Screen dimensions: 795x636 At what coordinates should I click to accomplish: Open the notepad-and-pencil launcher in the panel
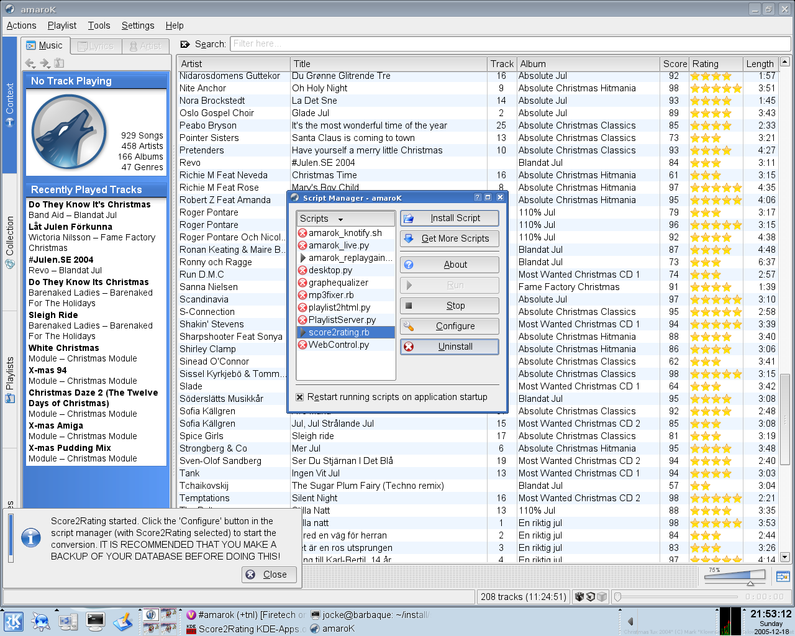point(123,621)
